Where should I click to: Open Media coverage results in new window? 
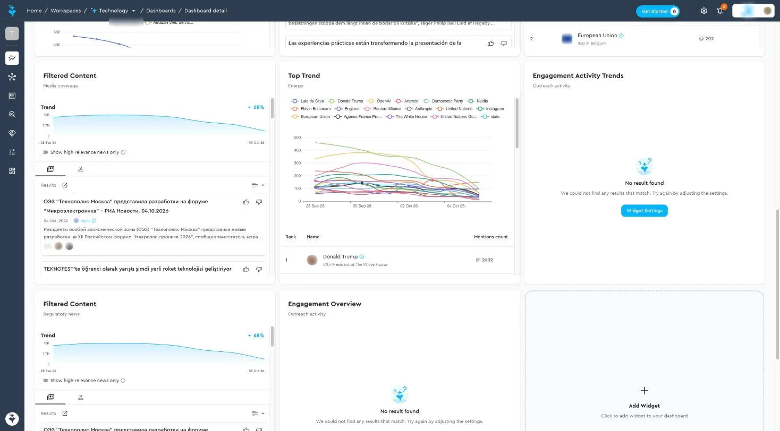pos(65,185)
